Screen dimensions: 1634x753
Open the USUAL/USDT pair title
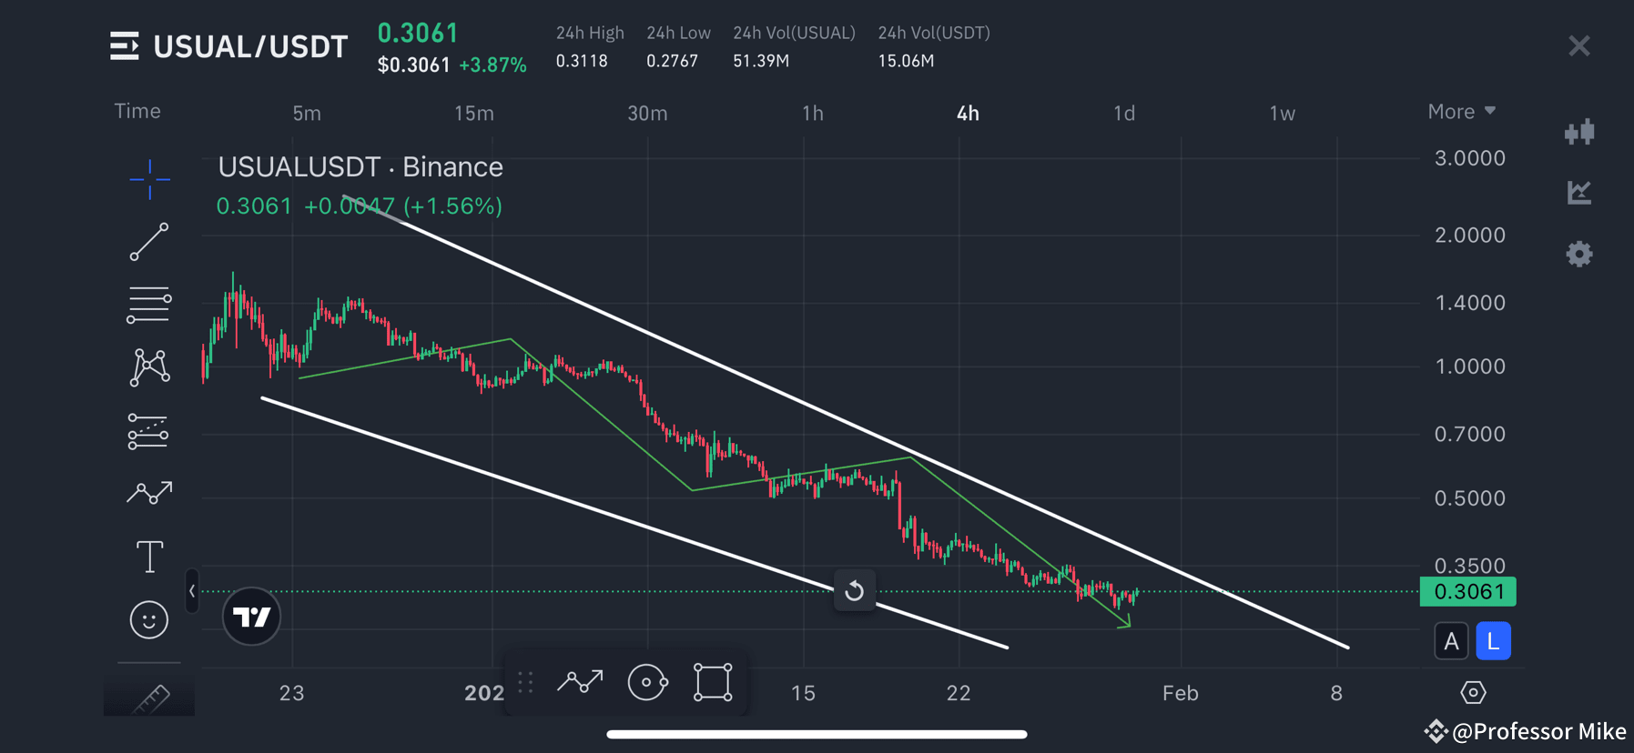250,46
